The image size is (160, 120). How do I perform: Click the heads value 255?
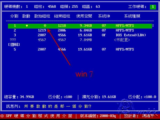tap(75, 7)
